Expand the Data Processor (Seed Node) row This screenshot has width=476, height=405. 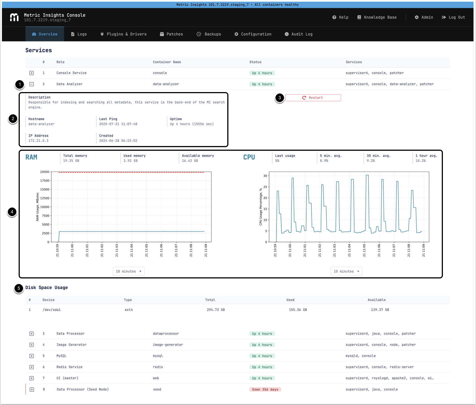click(x=32, y=389)
